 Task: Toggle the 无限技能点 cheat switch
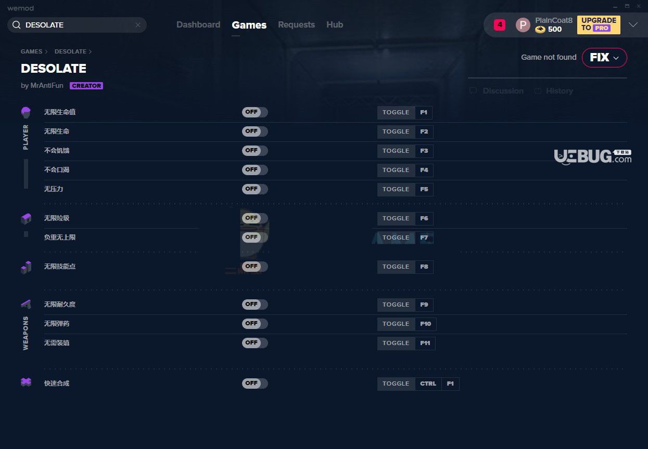pyautogui.click(x=255, y=267)
